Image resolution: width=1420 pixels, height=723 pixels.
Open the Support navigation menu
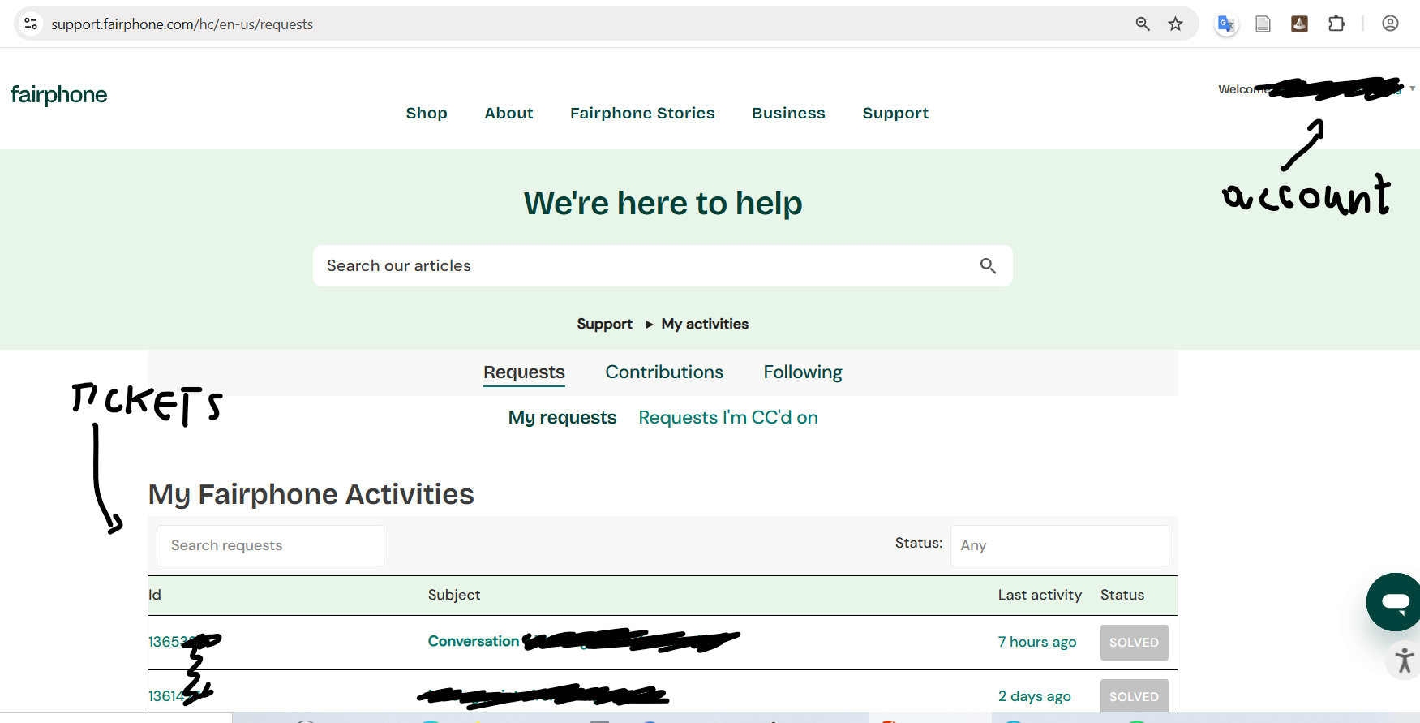point(894,114)
